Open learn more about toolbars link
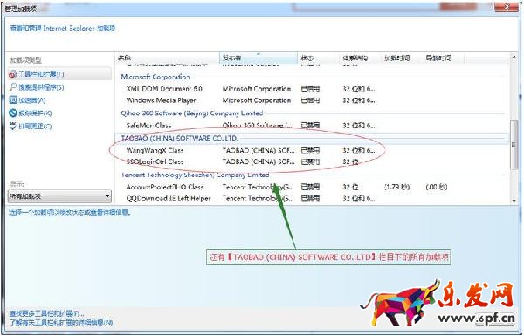This screenshot has width=524, height=336. [61, 323]
